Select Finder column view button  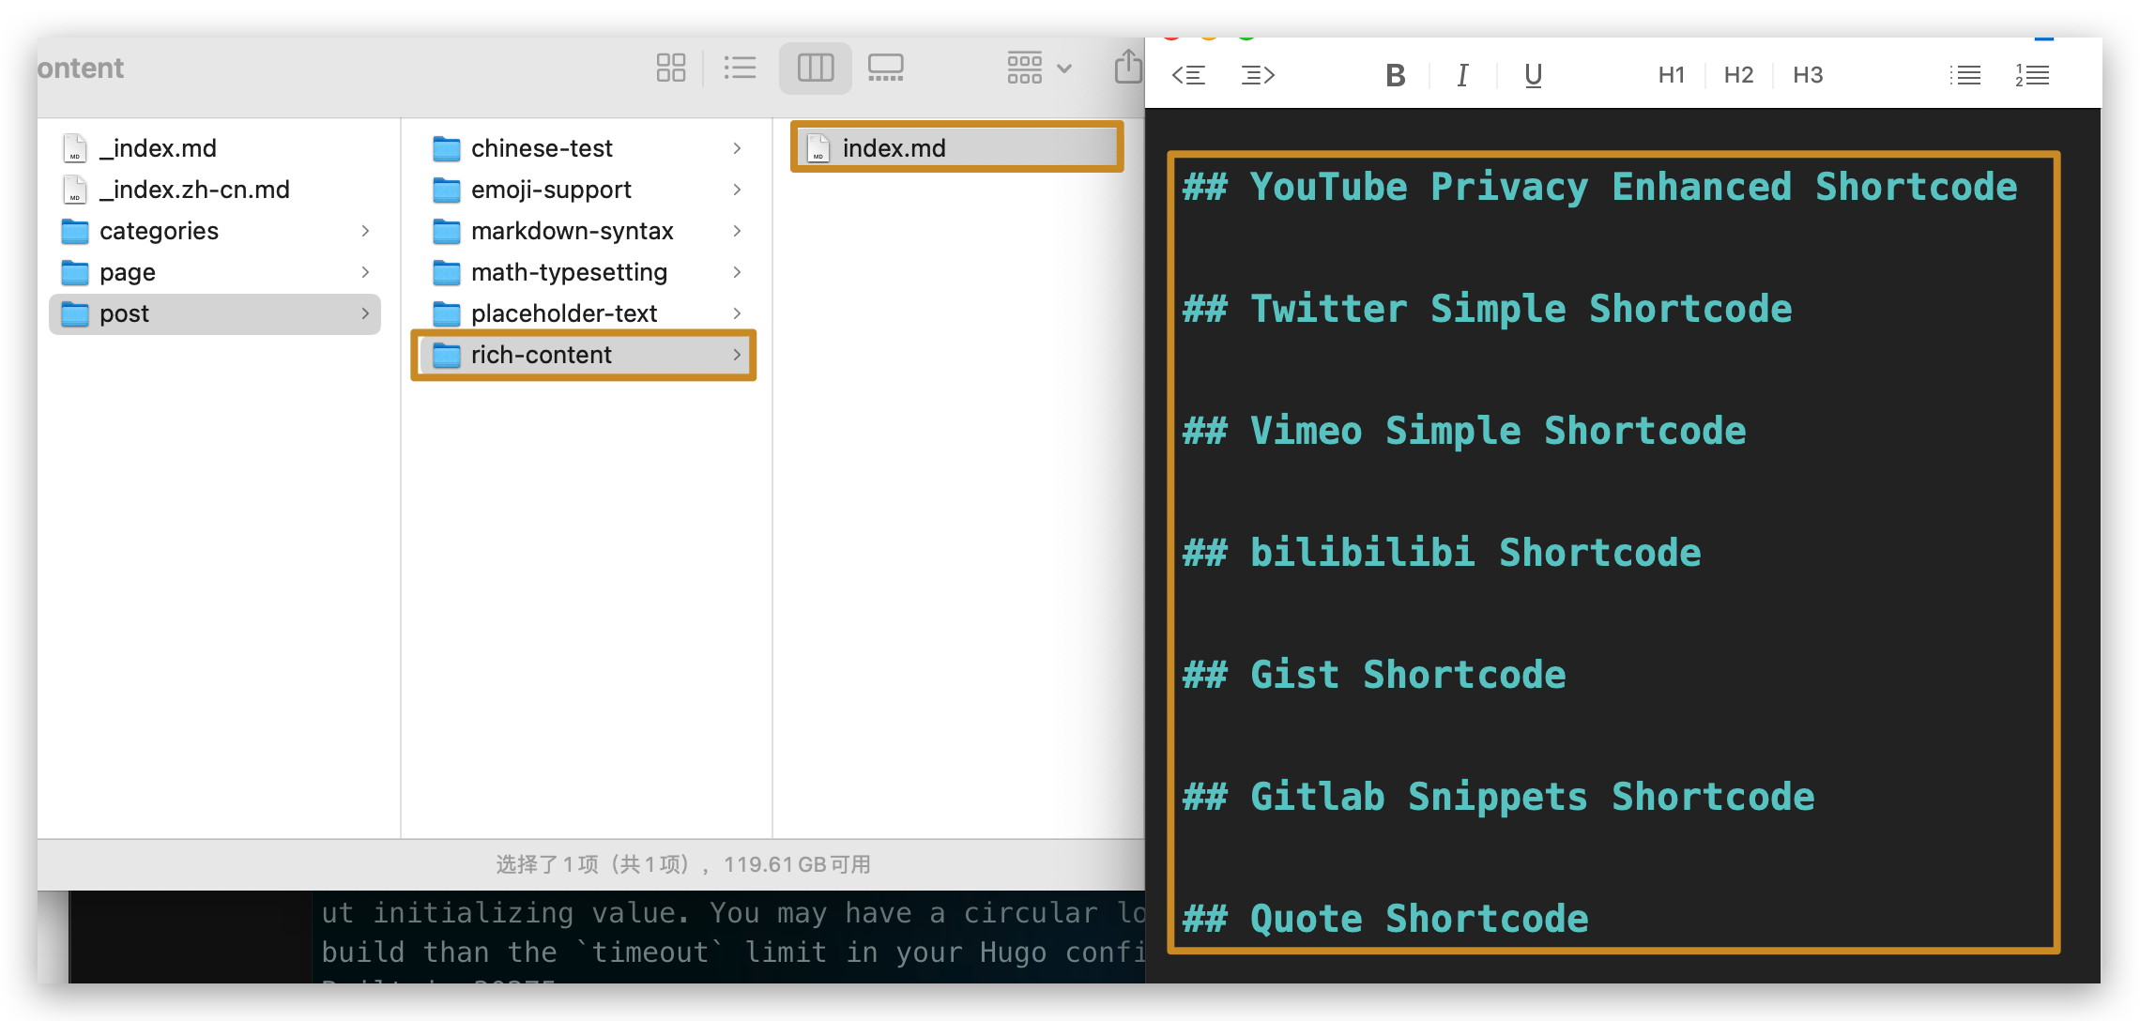(815, 68)
